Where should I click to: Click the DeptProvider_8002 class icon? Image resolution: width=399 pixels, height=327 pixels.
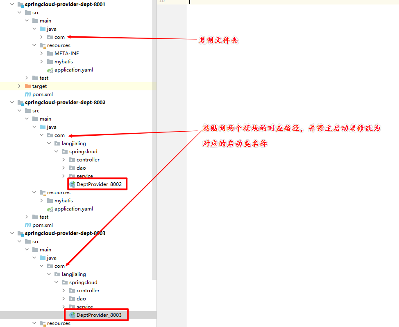point(72,184)
